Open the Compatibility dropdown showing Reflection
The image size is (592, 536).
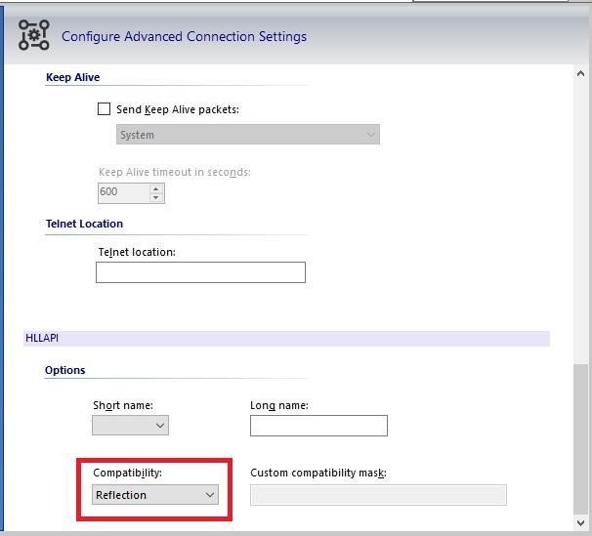click(x=156, y=495)
